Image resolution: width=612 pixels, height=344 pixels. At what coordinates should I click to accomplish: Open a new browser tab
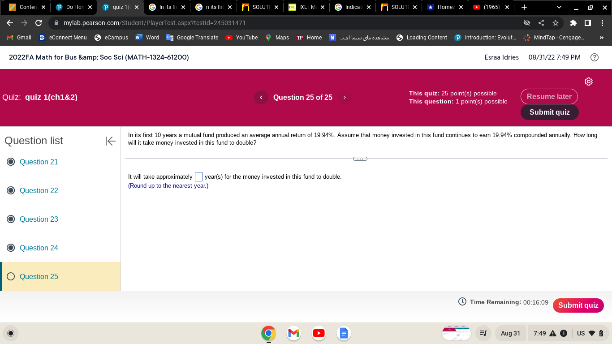pos(524,7)
